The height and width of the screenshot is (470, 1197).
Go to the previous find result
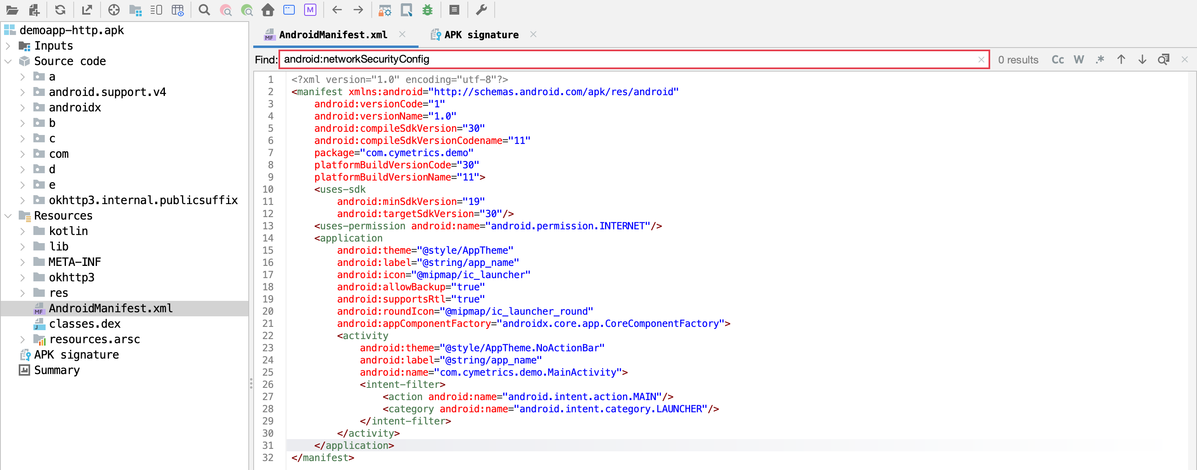(x=1121, y=59)
